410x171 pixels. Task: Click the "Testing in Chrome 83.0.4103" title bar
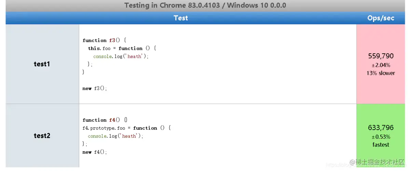(x=205, y=5)
